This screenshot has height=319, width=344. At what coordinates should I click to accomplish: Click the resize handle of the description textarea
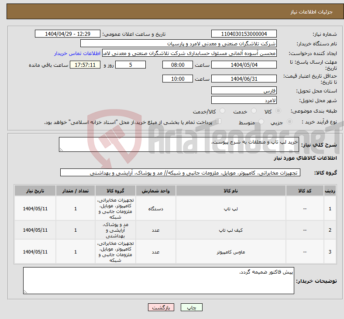[61, 150]
